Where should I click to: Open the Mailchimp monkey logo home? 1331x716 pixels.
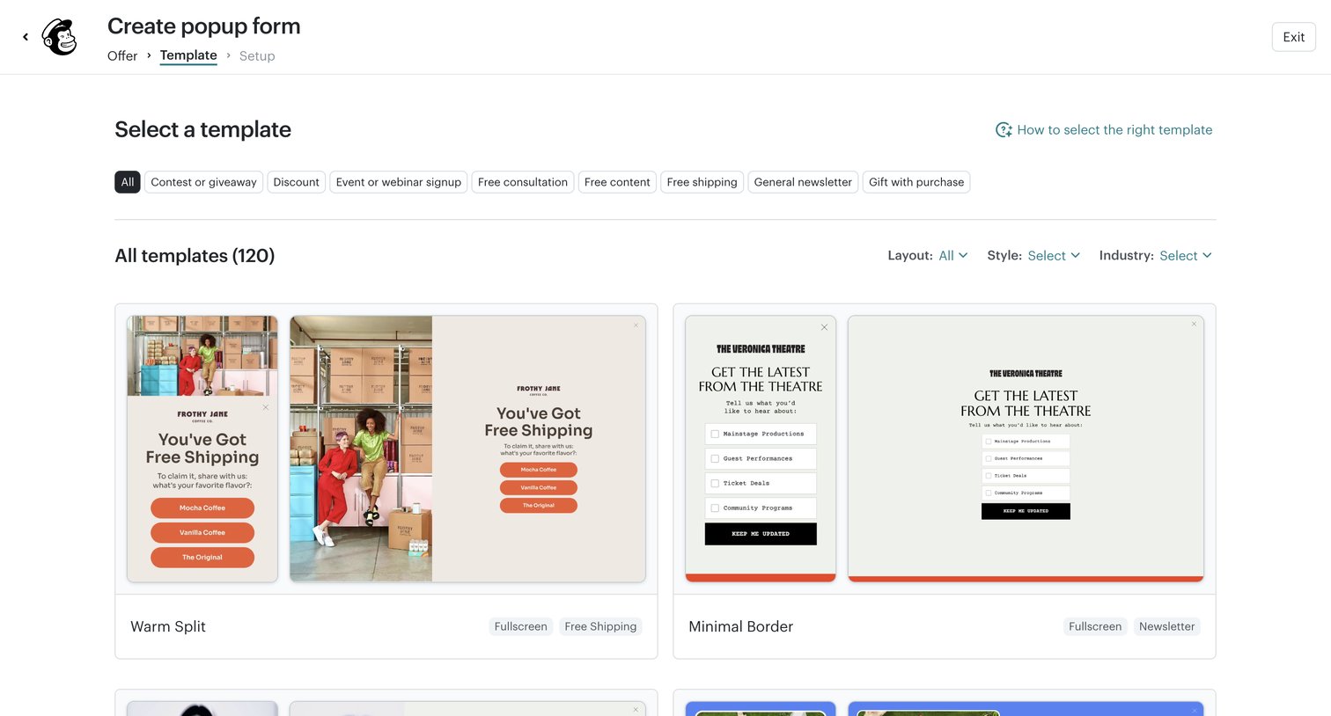pyautogui.click(x=60, y=37)
